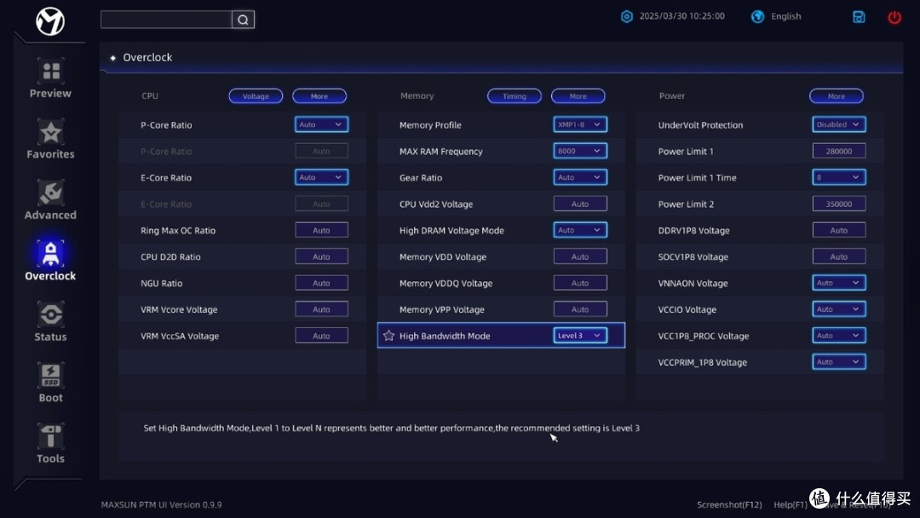Click the save disk icon
This screenshot has width=920, height=518.
pyautogui.click(x=859, y=17)
